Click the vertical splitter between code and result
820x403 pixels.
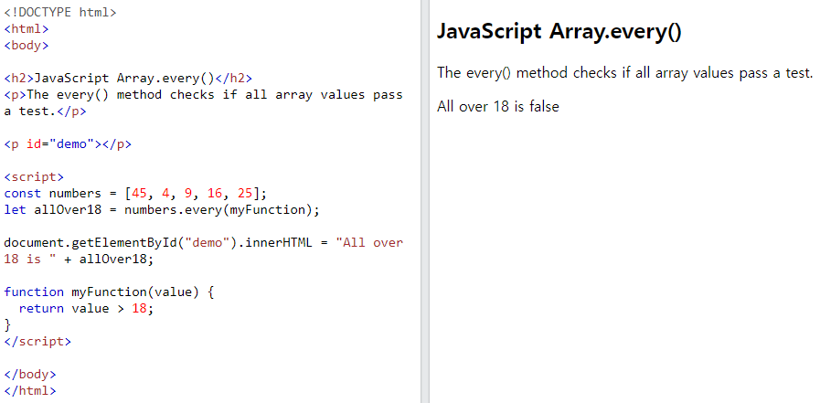[x=425, y=201]
